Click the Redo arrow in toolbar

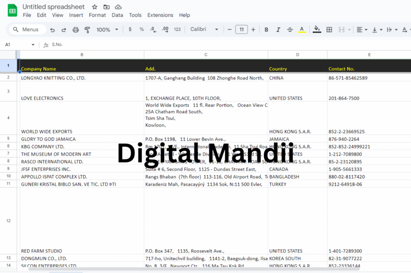(x=64, y=30)
